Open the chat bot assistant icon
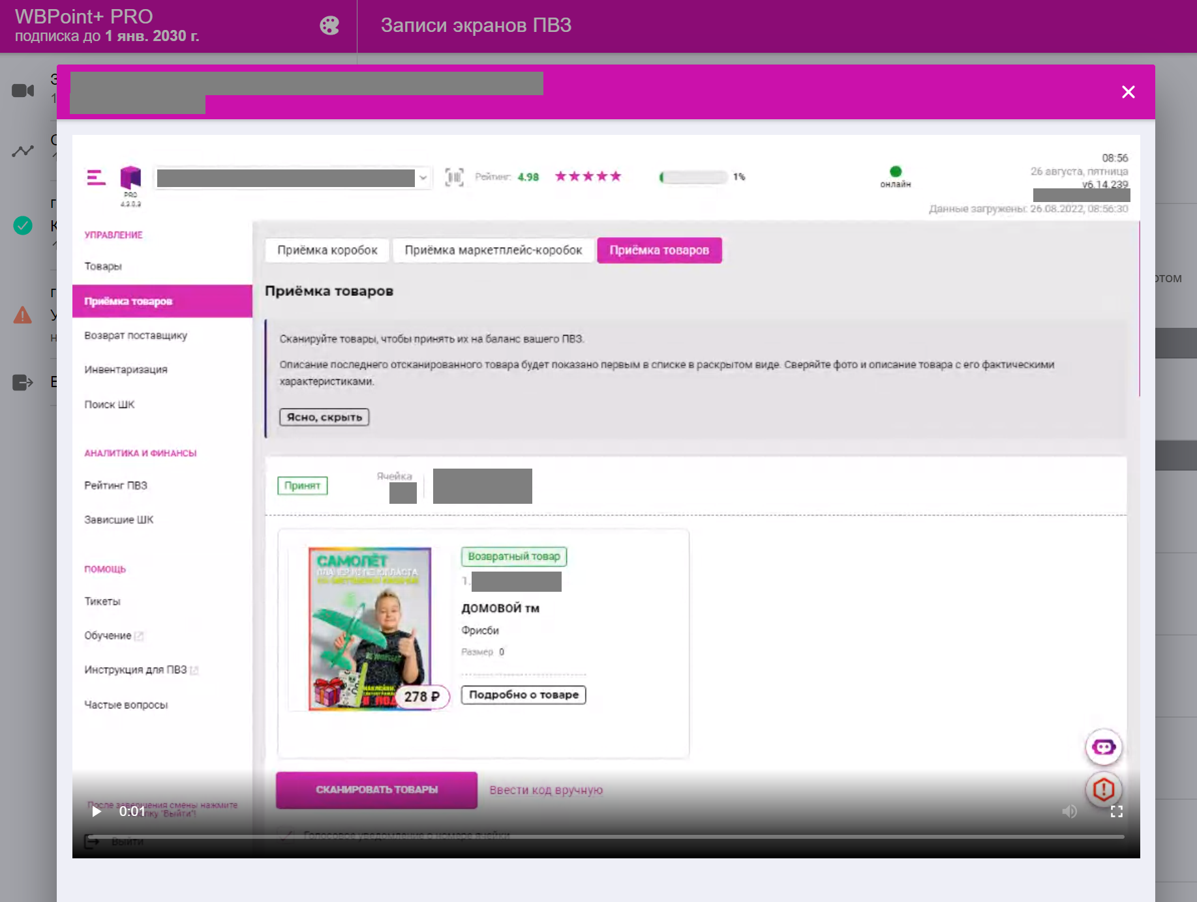1197x902 pixels. (x=1104, y=748)
